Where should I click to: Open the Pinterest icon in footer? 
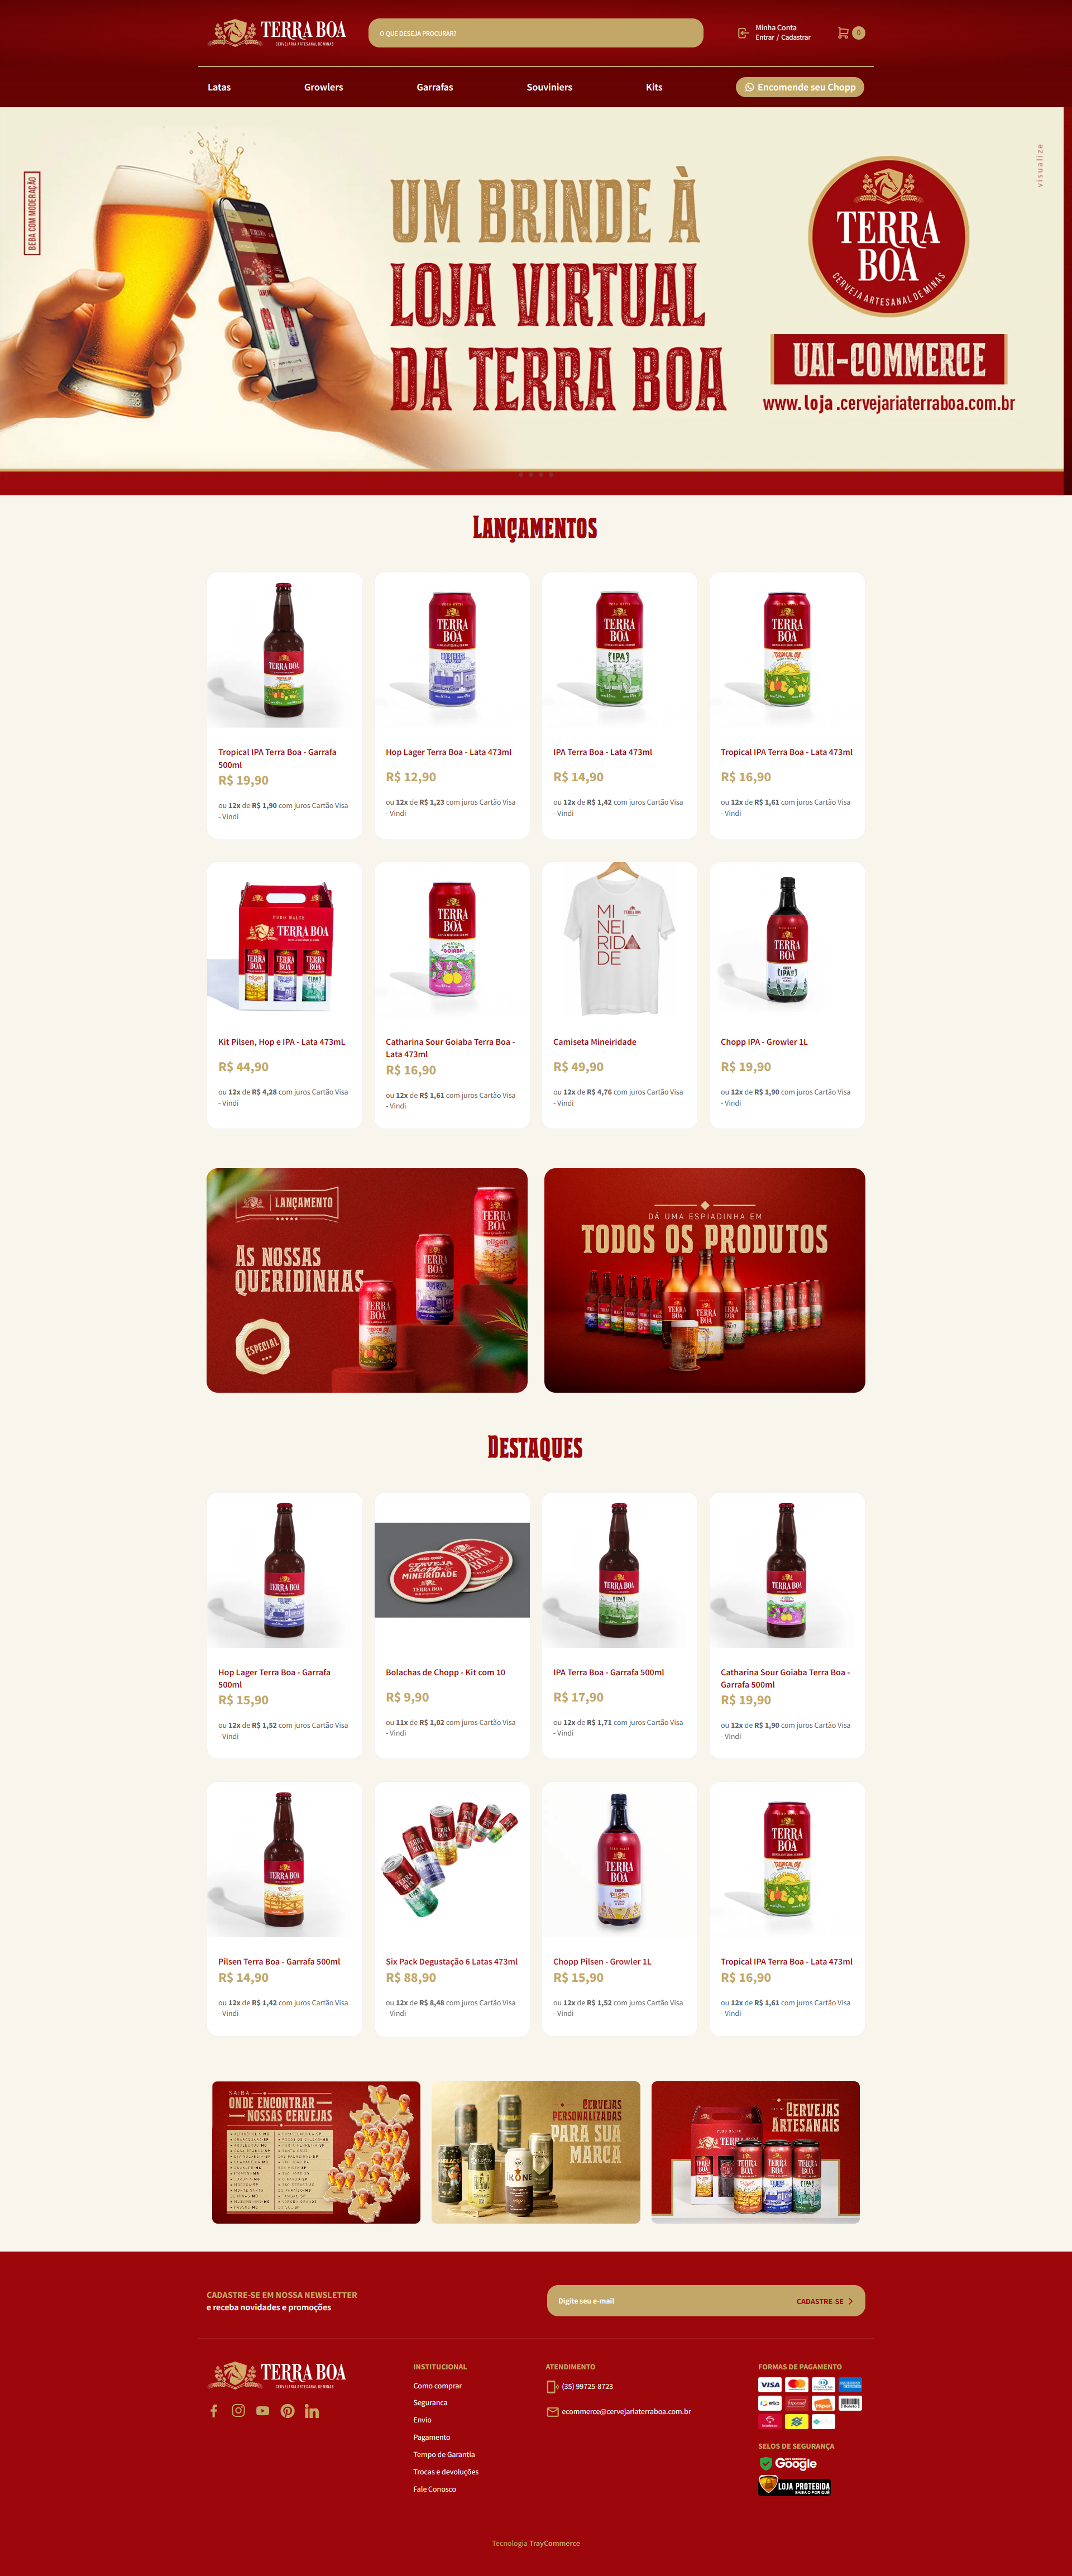287,2411
